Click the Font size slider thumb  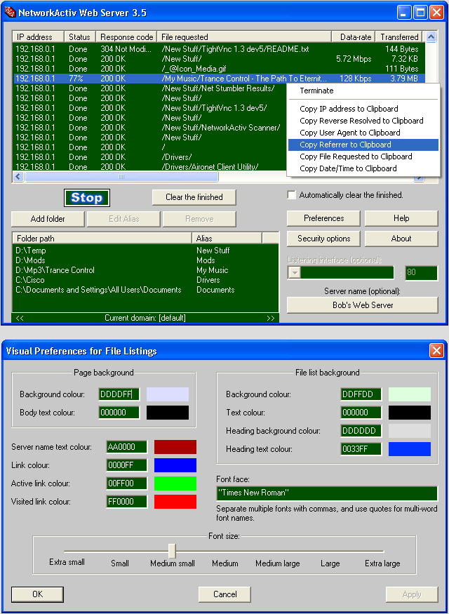[x=172, y=551]
